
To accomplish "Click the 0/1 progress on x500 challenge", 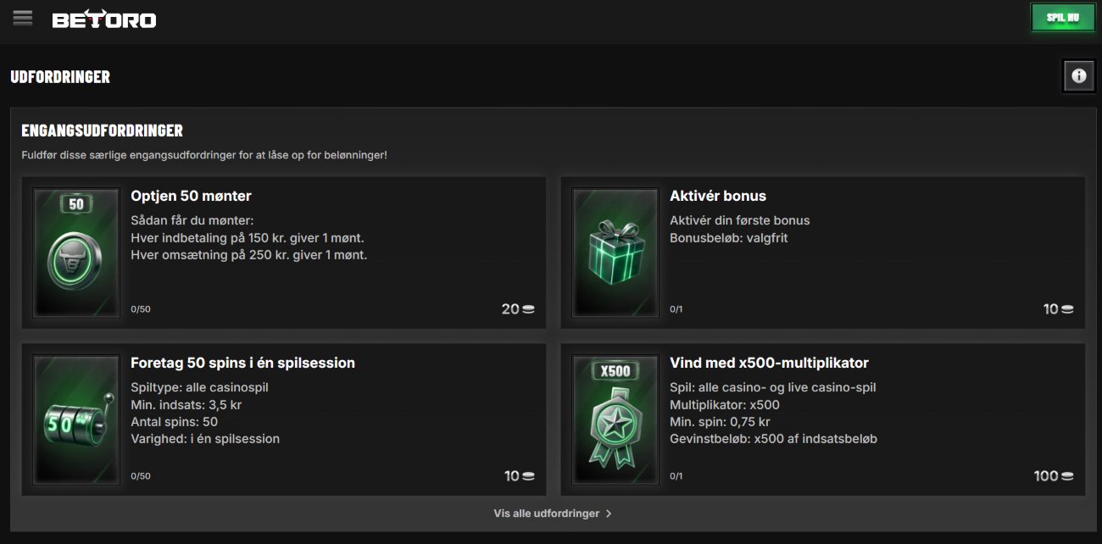I will point(676,476).
